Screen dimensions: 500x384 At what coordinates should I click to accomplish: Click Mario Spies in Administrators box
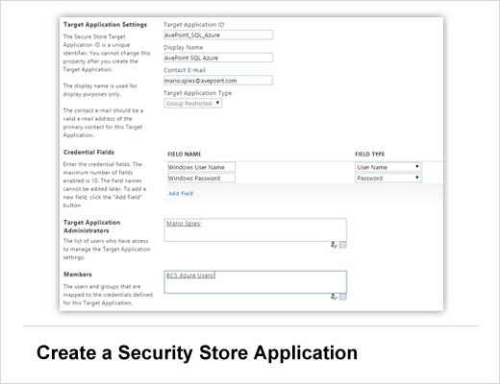[x=184, y=224]
